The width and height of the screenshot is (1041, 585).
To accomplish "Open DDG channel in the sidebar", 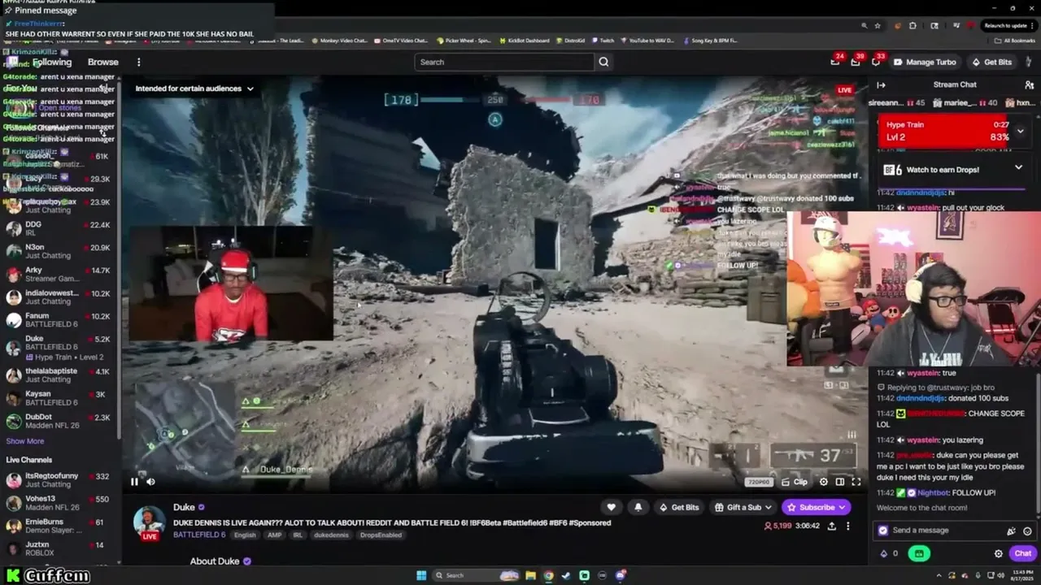I will pyautogui.click(x=60, y=229).
